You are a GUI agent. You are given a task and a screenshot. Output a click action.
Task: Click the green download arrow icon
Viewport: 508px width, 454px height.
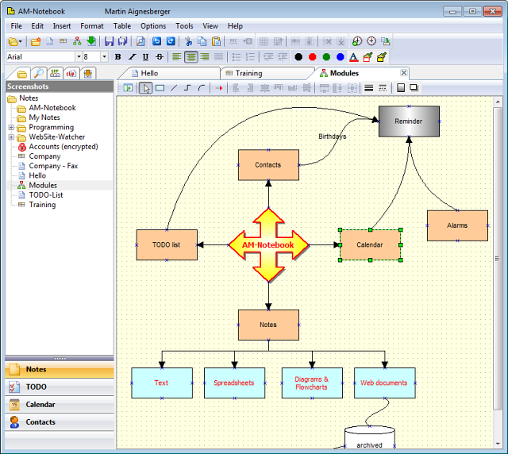[91, 41]
